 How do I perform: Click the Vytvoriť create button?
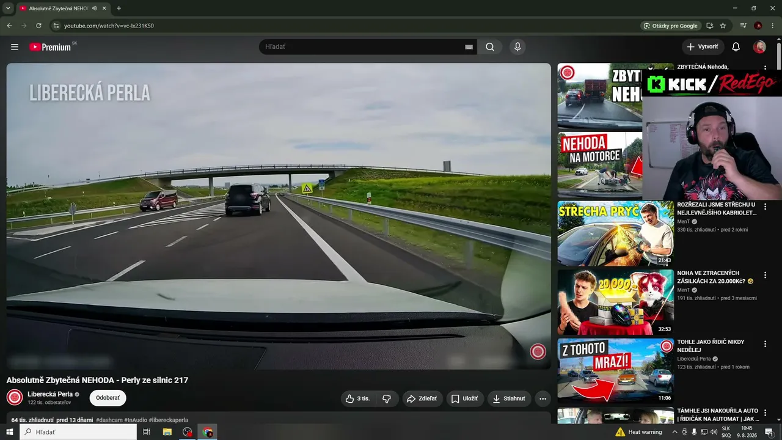tap(703, 47)
